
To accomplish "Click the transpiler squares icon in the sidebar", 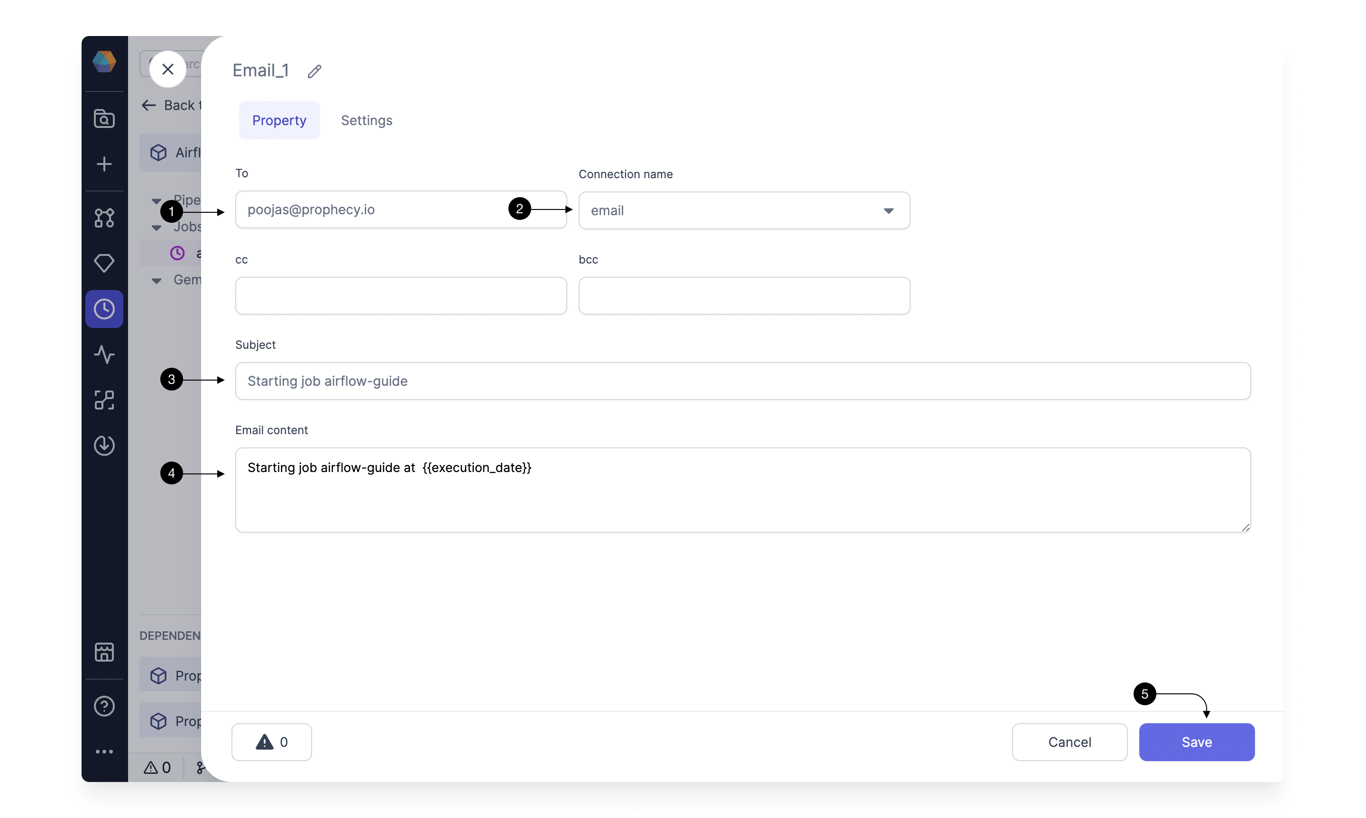I will pyautogui.click(x=104, y=400).
